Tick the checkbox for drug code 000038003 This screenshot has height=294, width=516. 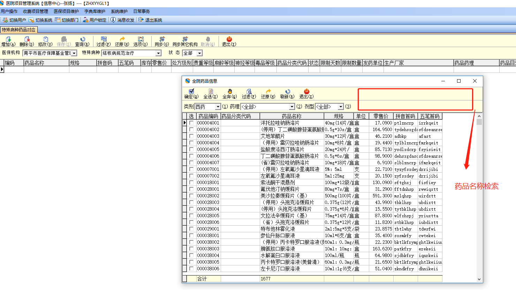[x=191, y=249]
